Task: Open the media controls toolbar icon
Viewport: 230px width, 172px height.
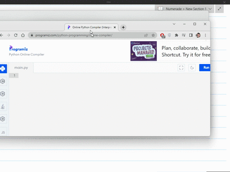Action: tap(184, 35)
